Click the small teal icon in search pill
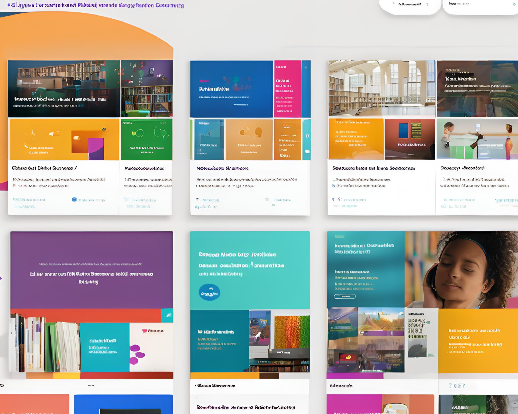518x414 pixels. [514, 4]
